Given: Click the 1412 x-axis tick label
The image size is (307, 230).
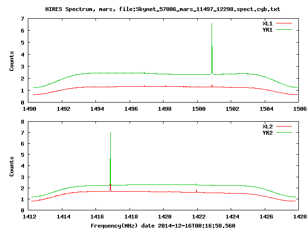Looking at the screenshot, I should (29, 217).
